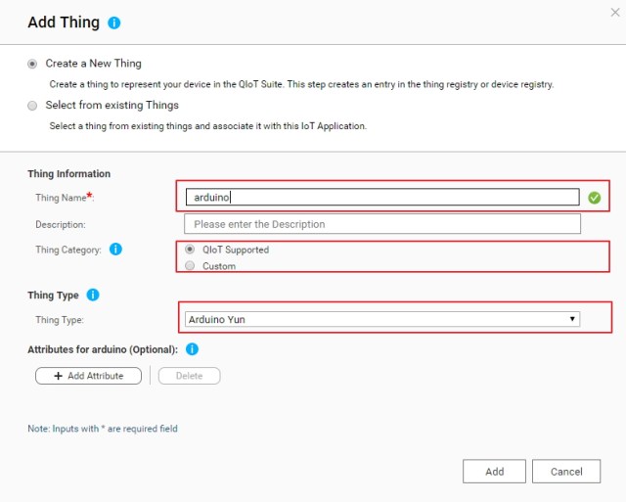Click the Add Attribute button
The image size is (626, 502).
tap(88, 376)
